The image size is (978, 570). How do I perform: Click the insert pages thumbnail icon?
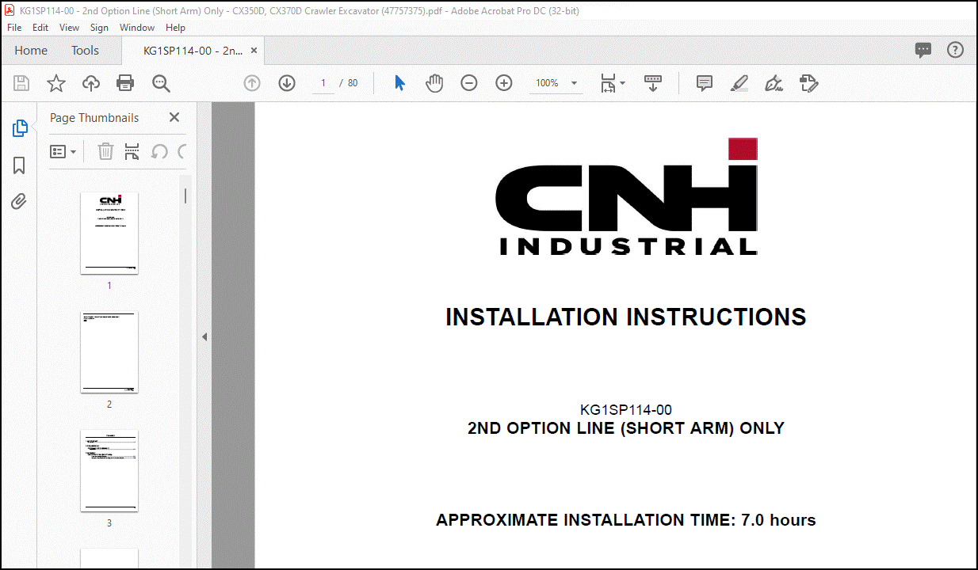tap(132, 151)
